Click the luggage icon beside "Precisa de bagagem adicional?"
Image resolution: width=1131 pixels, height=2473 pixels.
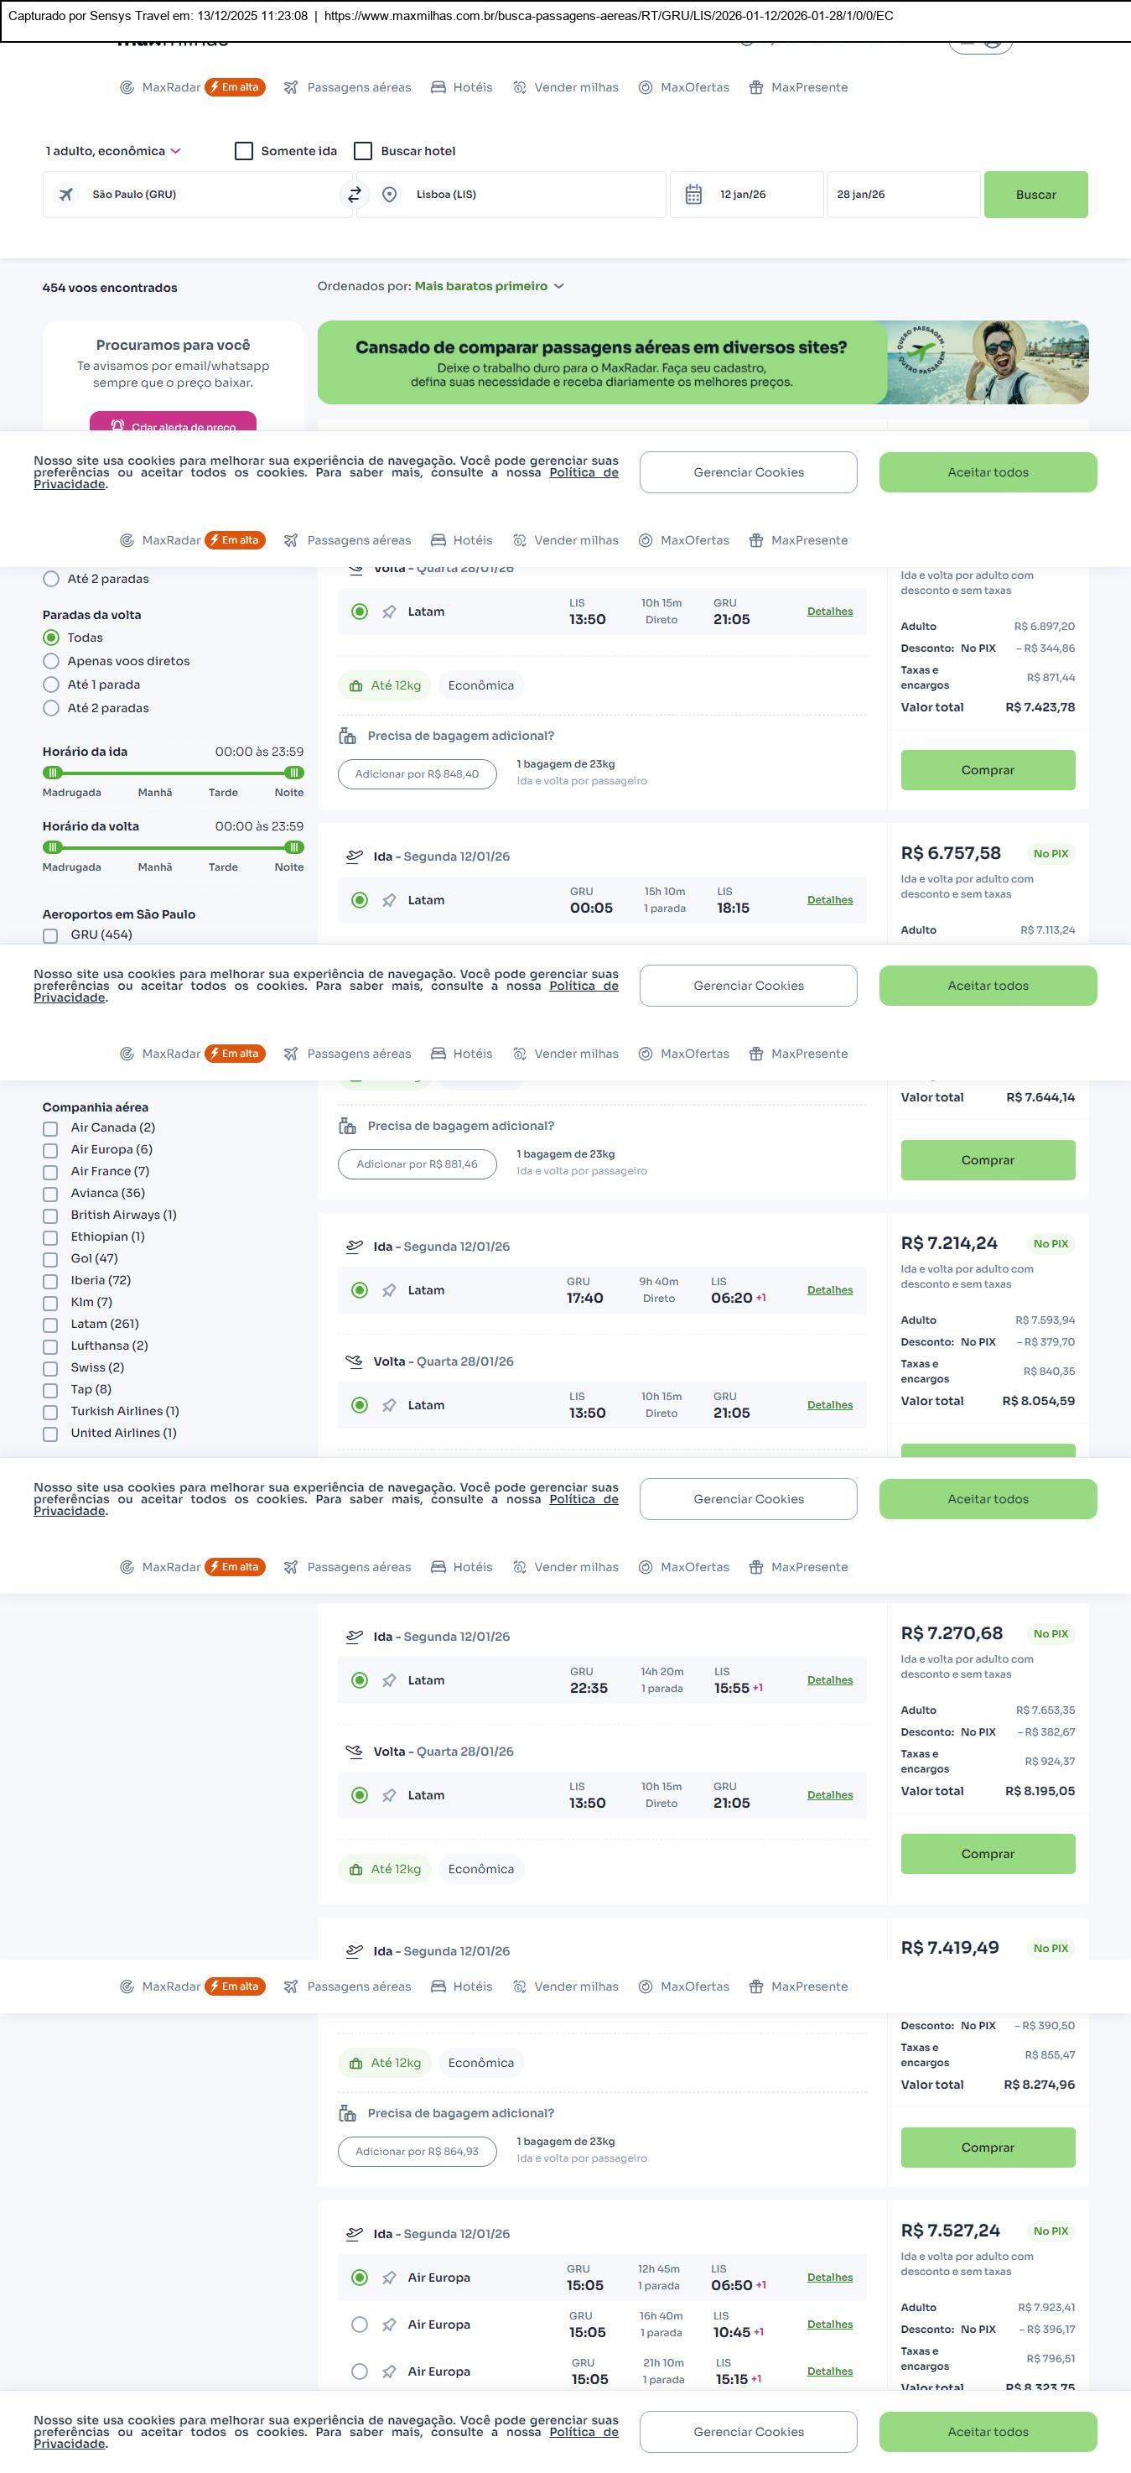click(x=347, y=737)
